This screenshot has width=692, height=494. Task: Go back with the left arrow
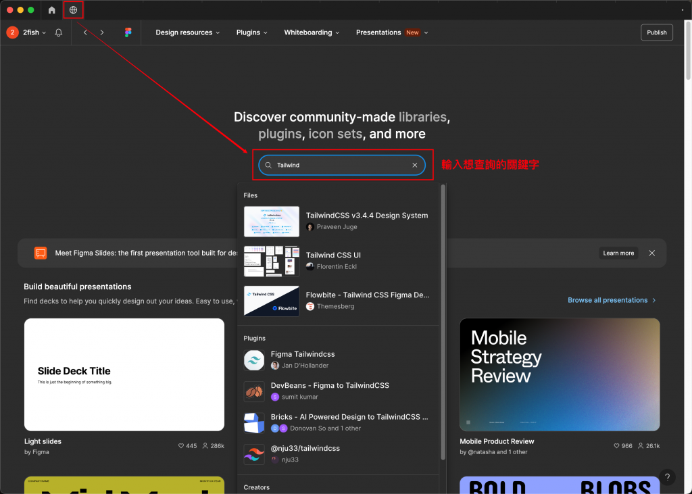click(85, 32)
